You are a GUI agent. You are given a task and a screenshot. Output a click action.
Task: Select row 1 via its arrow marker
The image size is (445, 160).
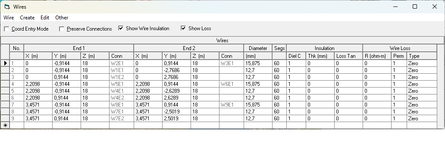tap(6, 63)
